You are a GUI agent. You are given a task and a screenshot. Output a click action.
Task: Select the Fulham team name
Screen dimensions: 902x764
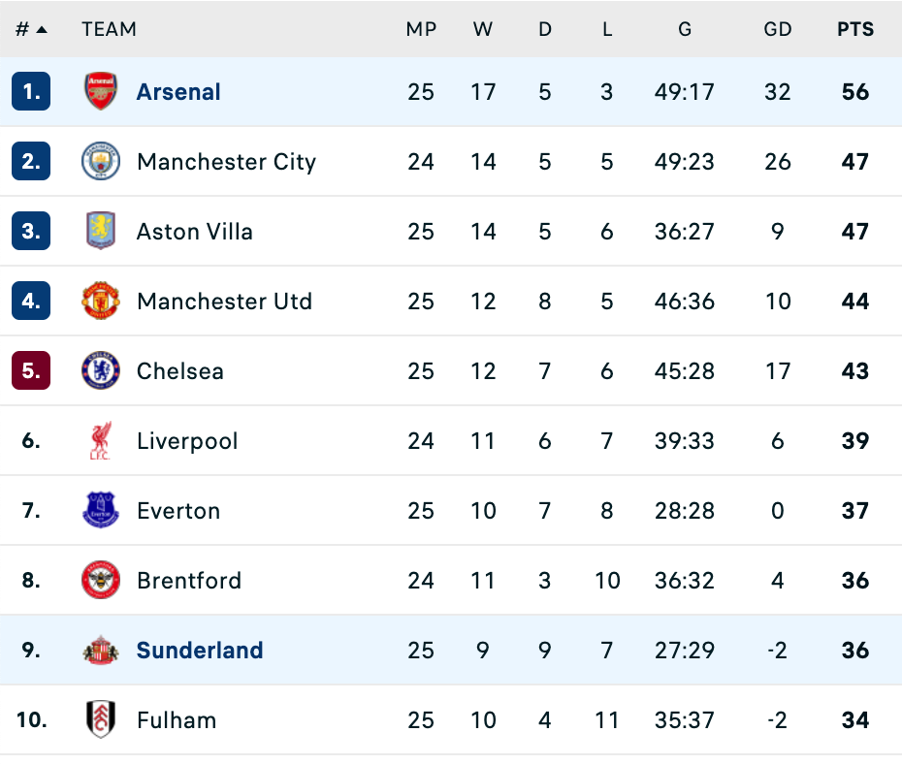177,720
